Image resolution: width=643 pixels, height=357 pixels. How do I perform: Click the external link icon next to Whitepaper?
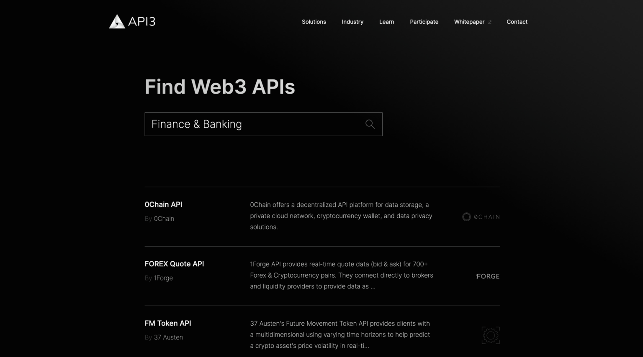click(489, 22)
